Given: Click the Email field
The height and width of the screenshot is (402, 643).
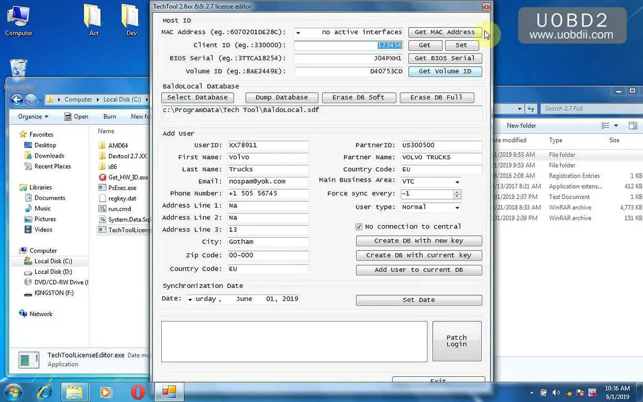Looking at the screenshot, I should click(x=268, y=182).
